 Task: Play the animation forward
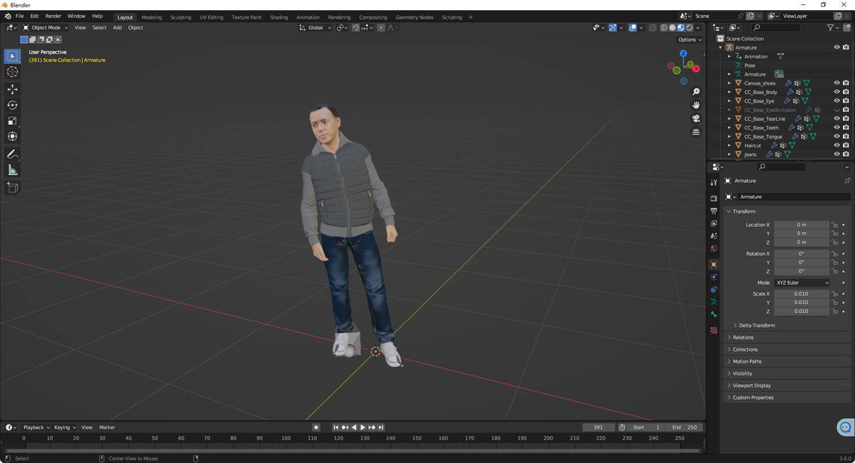tap(363, 427)
